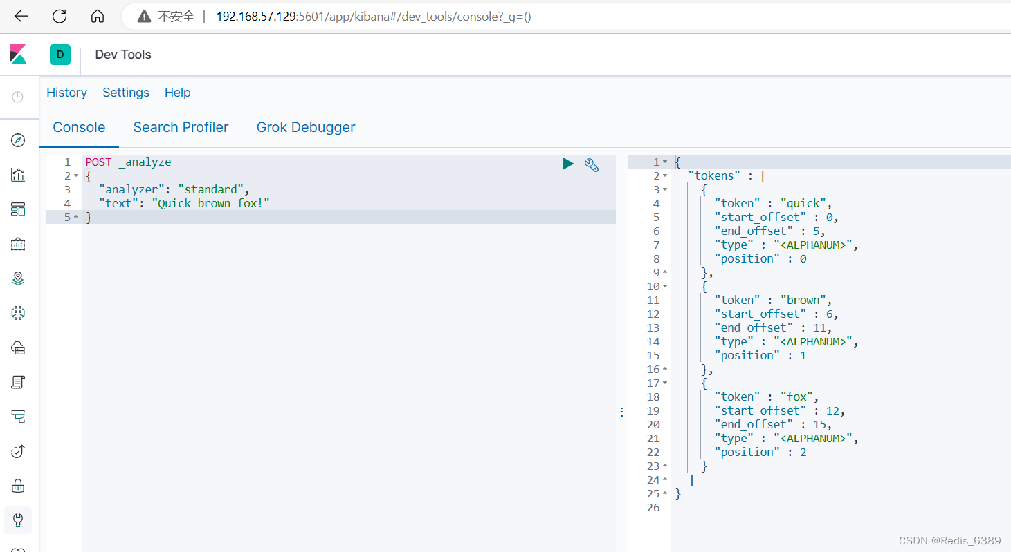Select Dev Tools wrench in sidebar
This screenshot has width=1011, height=552.
coord(19,520)
